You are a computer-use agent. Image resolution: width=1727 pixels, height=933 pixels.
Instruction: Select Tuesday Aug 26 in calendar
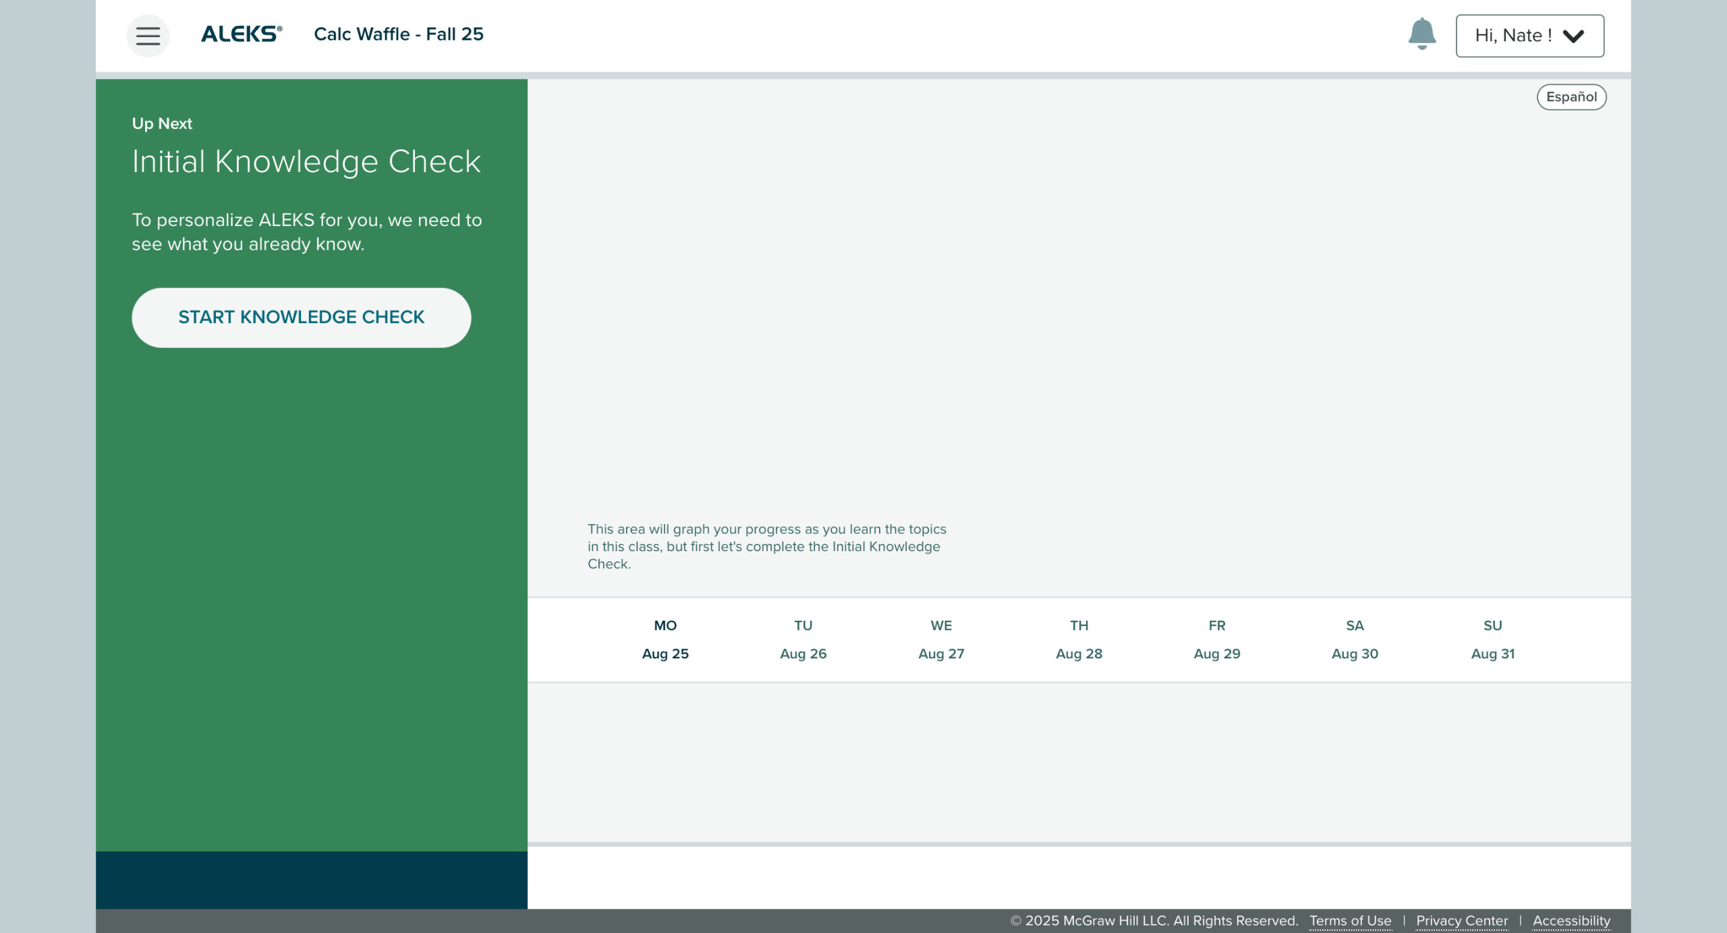[x=803, y=639]
